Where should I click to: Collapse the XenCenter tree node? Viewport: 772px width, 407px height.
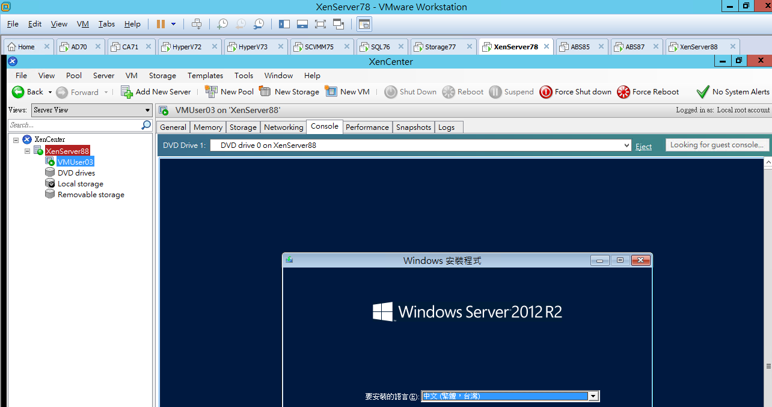(x=16, y=139)
